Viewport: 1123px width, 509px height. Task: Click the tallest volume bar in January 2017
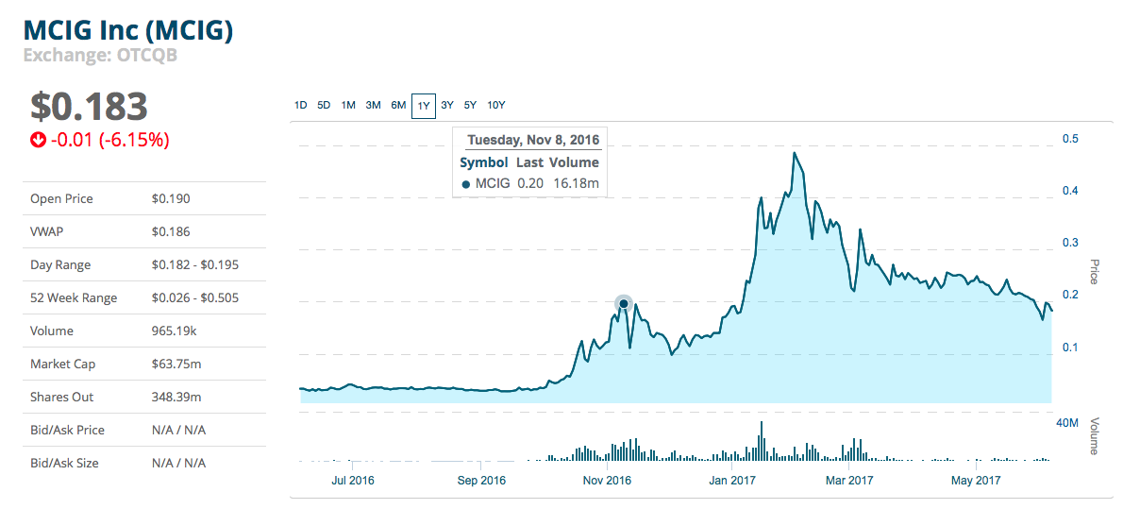pyautogui.click(x=762, y=441)
